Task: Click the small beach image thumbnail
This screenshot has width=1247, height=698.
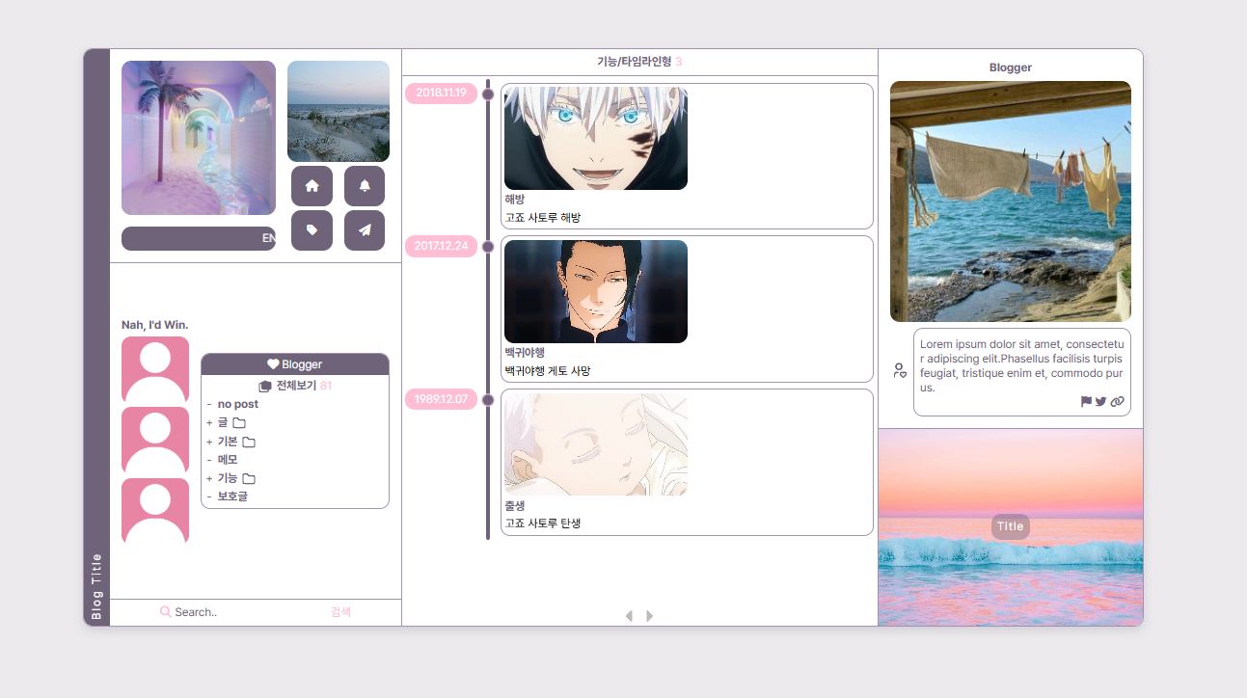Action: click(339, 112)
